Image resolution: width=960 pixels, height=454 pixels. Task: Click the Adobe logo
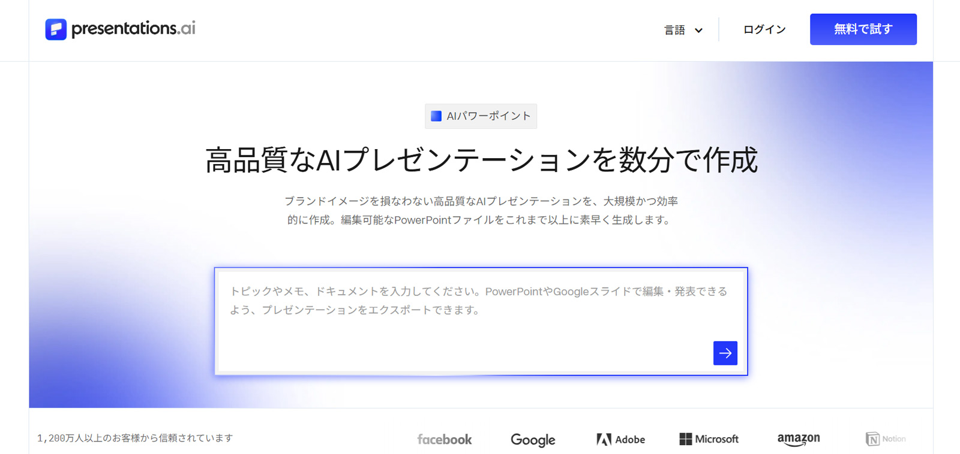[620, 440]
